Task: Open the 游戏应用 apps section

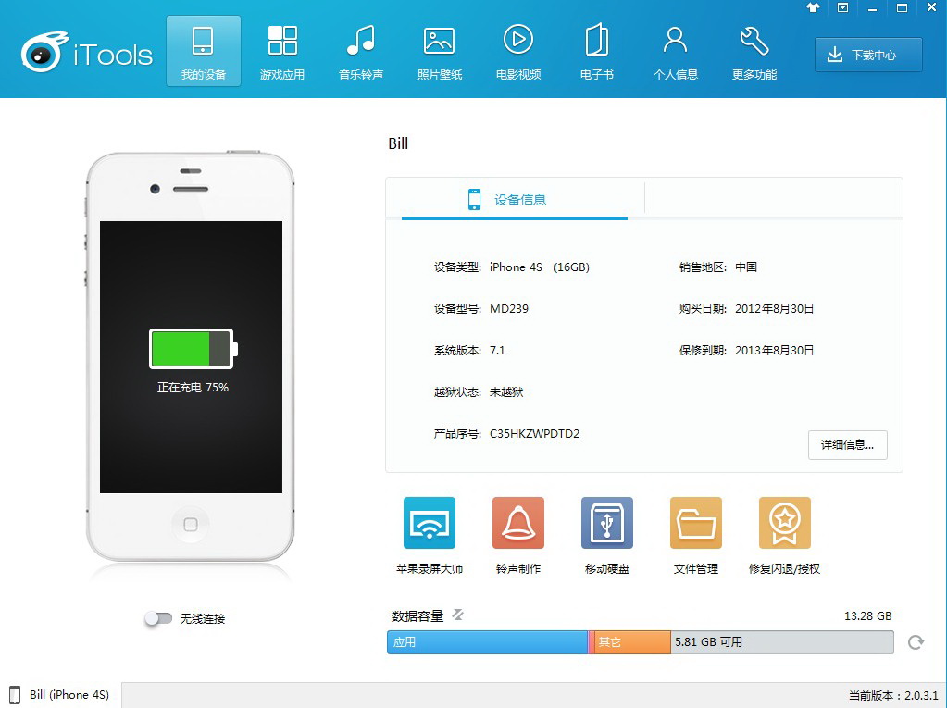Action: pos(281,51)
